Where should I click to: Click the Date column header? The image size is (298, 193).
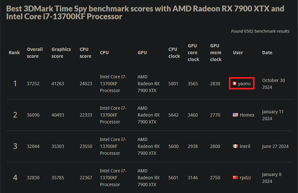(x=267, y=53)
